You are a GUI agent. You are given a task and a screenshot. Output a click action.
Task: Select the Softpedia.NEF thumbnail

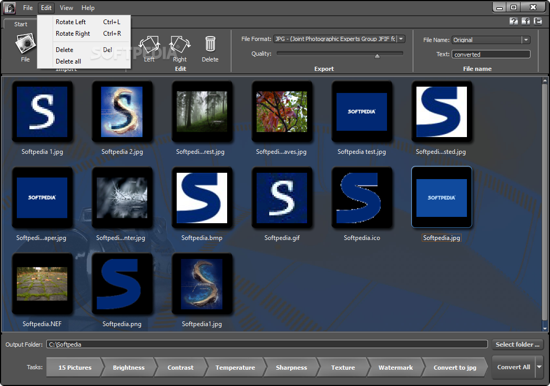click(x=42, y=284)
